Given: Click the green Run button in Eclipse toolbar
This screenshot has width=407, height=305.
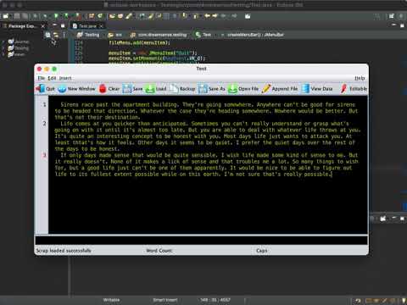Looking at the screenshot, I should click(x=56, y=16).
